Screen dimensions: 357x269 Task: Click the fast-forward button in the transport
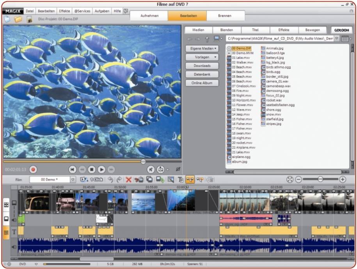pyautogui.click(x=111, y=169)
